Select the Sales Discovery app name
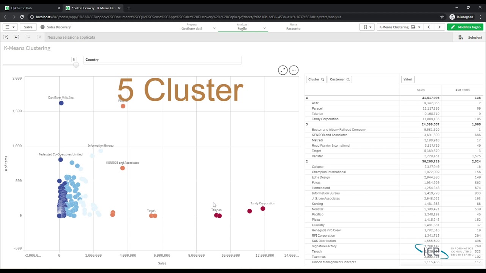 click(59, 27)
